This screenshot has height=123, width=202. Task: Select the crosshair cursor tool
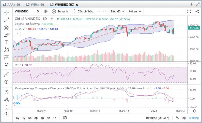[7, 12]
